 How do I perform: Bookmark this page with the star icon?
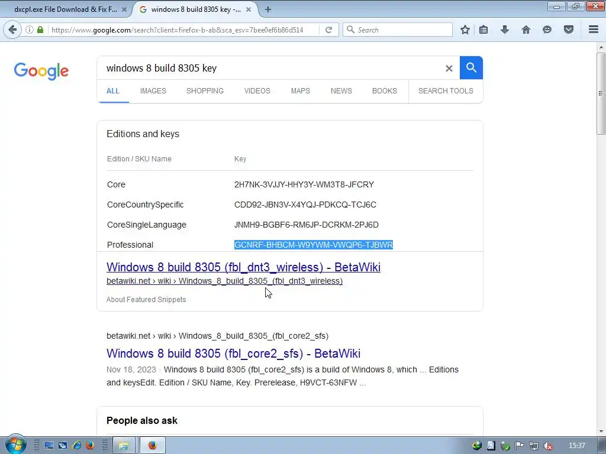point(465,30)
